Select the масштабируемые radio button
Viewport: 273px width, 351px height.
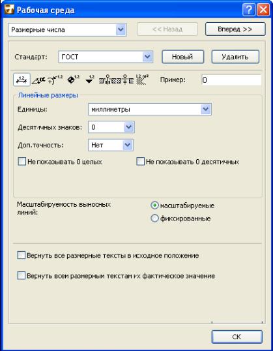click(x=154, y=206)
